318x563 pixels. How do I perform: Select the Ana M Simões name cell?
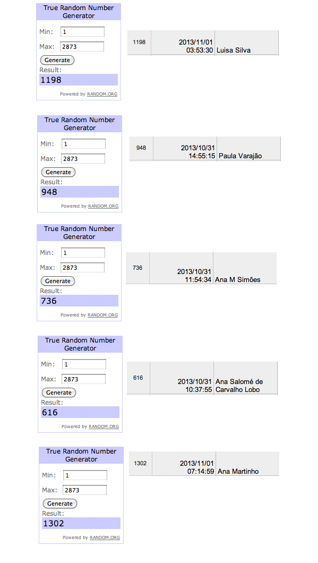click(x=245, y=268)
